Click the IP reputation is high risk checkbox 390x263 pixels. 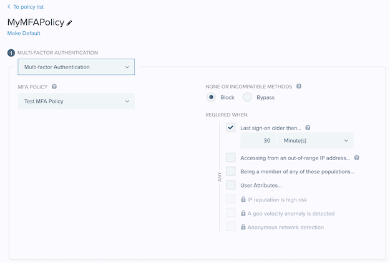(x=230, y=199)
